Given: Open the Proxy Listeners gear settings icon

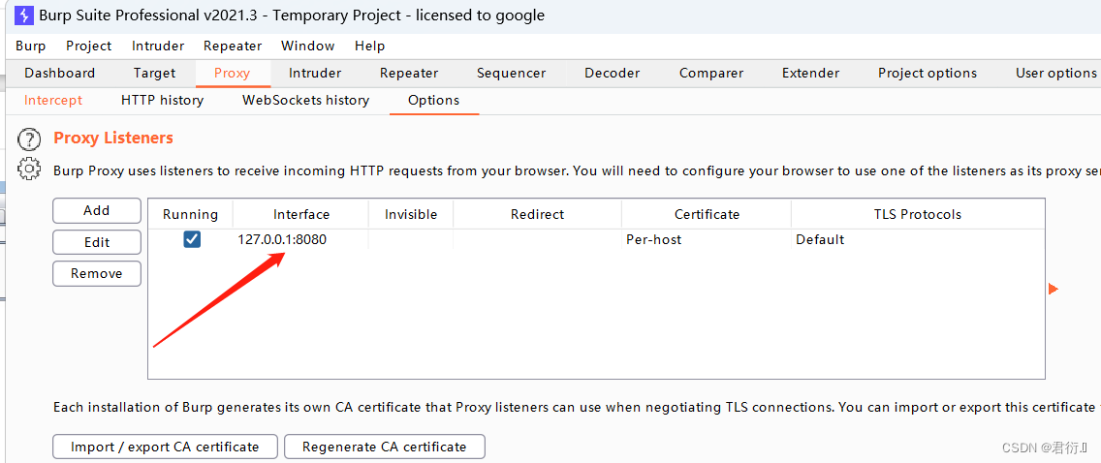Looking at the screenshot, I should click(x=29, y=170).
